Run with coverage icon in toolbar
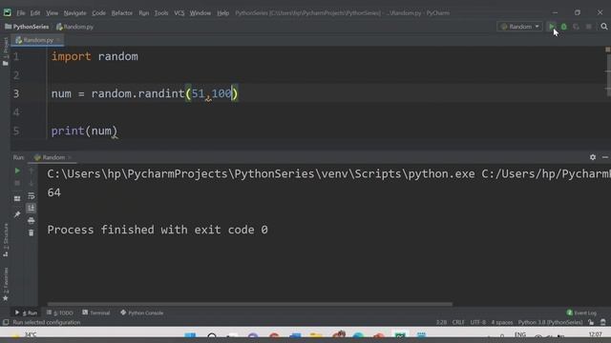Viewport: 611px width, 343px height. point(576,27)
